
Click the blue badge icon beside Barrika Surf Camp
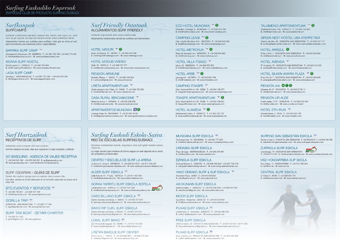pyautogui.click(x=41, y=50)
